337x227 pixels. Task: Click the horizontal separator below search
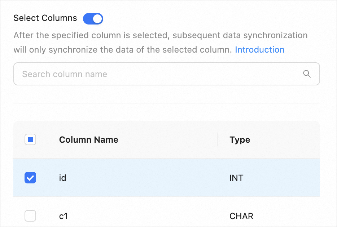pos(166,103)
